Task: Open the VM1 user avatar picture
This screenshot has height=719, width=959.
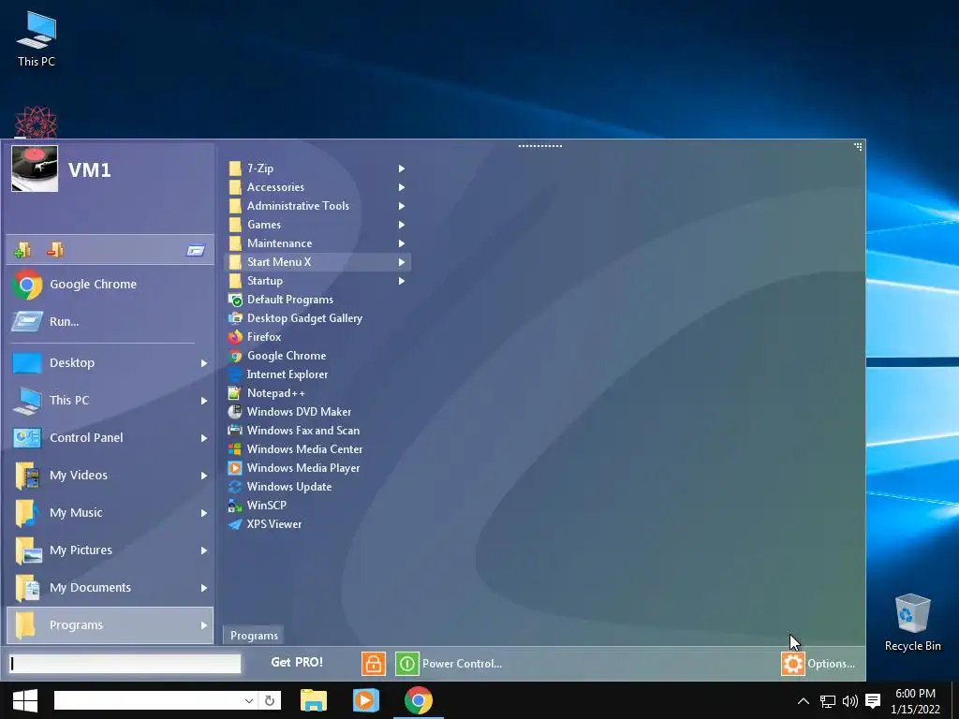Action: [35, 169]
